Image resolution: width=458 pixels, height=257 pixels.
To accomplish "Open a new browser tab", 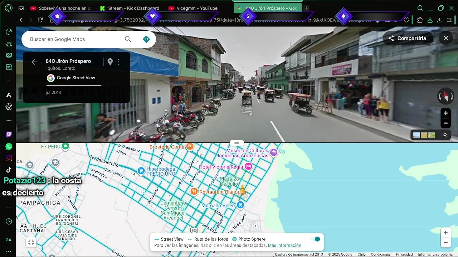I will pyautogui.click(x=306, y=8).
